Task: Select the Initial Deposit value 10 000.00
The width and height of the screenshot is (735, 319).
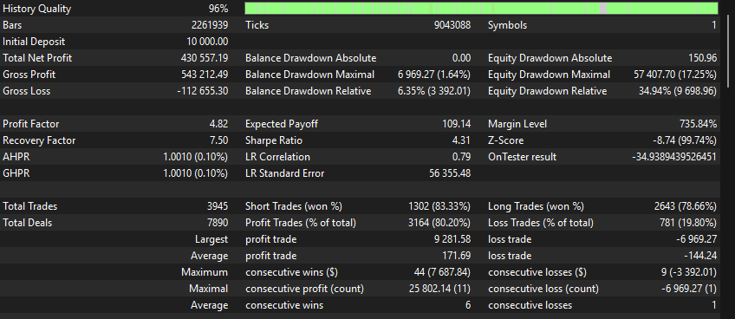Action: (207, 42)
